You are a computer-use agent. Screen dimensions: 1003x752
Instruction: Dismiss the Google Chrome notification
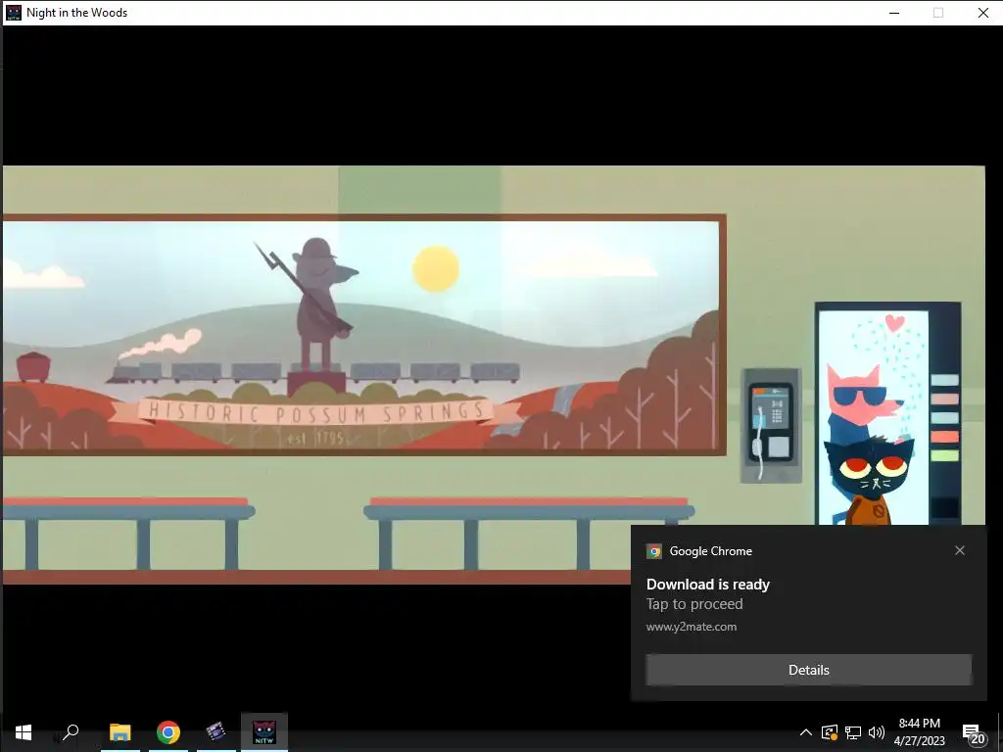960,550
